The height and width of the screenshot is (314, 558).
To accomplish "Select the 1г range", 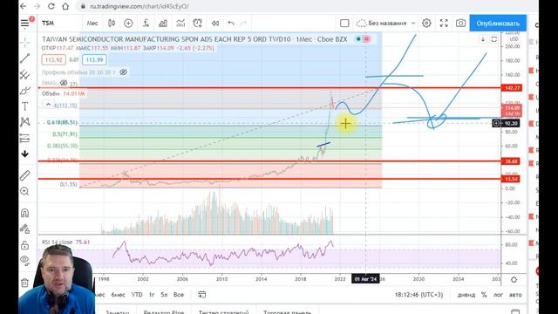I will pyautogui.click(x=152, y=295).
